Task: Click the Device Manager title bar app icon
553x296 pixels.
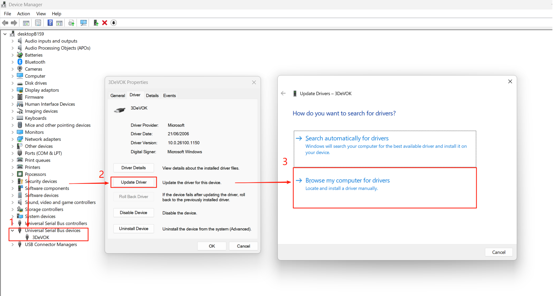Action: [x=4, y=4]
